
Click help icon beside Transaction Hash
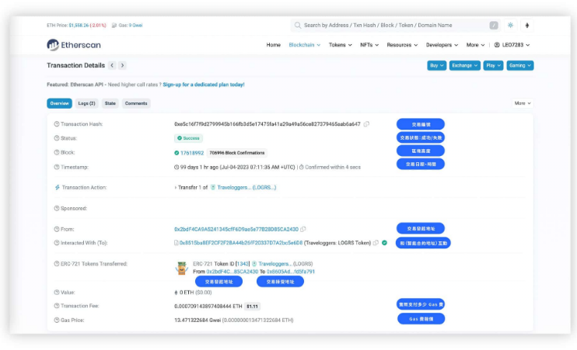(x=57, y=124)
